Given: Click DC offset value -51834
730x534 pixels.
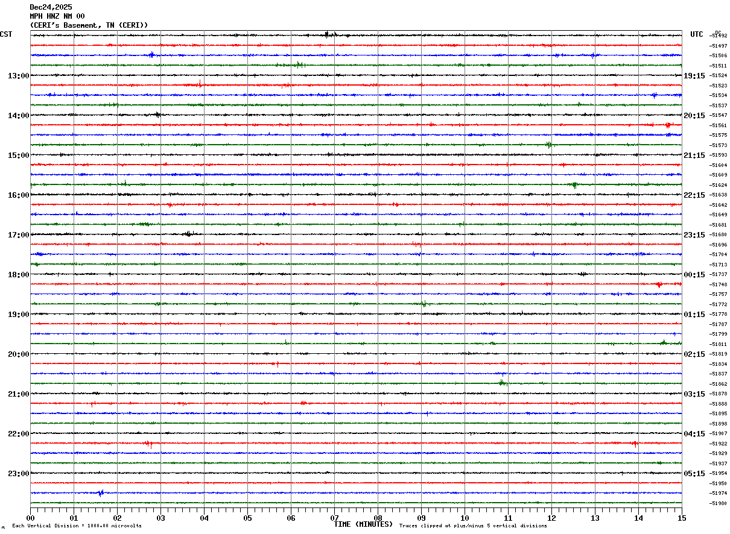Looking at the screenshot, I should (719, 364).
